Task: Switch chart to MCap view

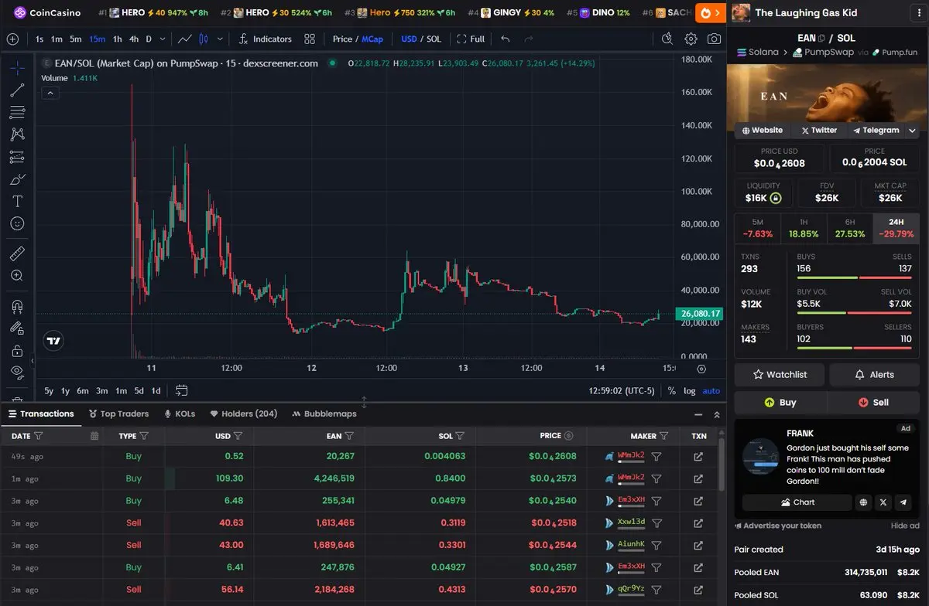Action: coord(372,39)
